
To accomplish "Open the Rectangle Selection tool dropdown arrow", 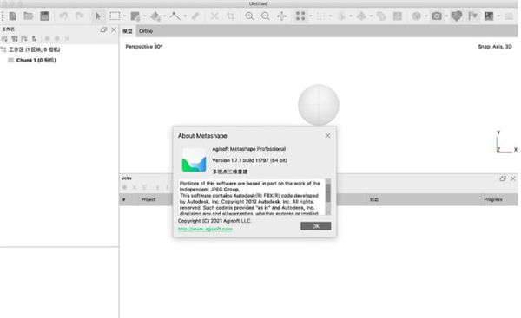I will click(x=124, y=16).
